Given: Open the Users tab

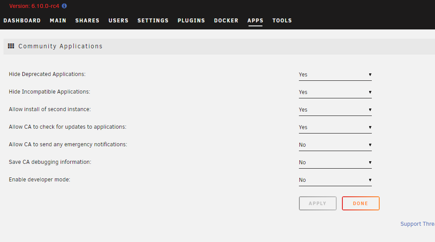Looking at the screenshot, I should (x=119, y=21).
